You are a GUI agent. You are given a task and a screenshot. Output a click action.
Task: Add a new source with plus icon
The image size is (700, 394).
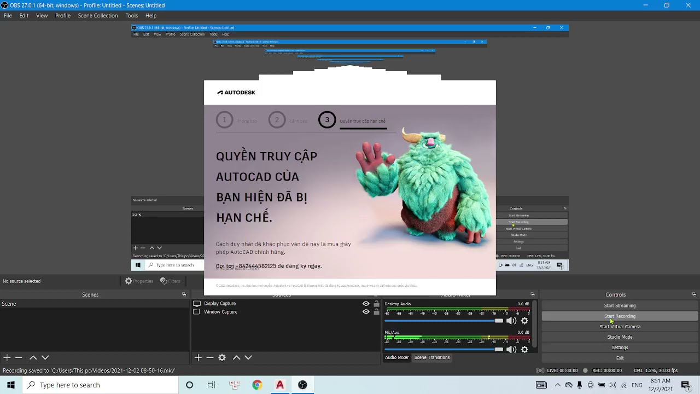[198, 357]
